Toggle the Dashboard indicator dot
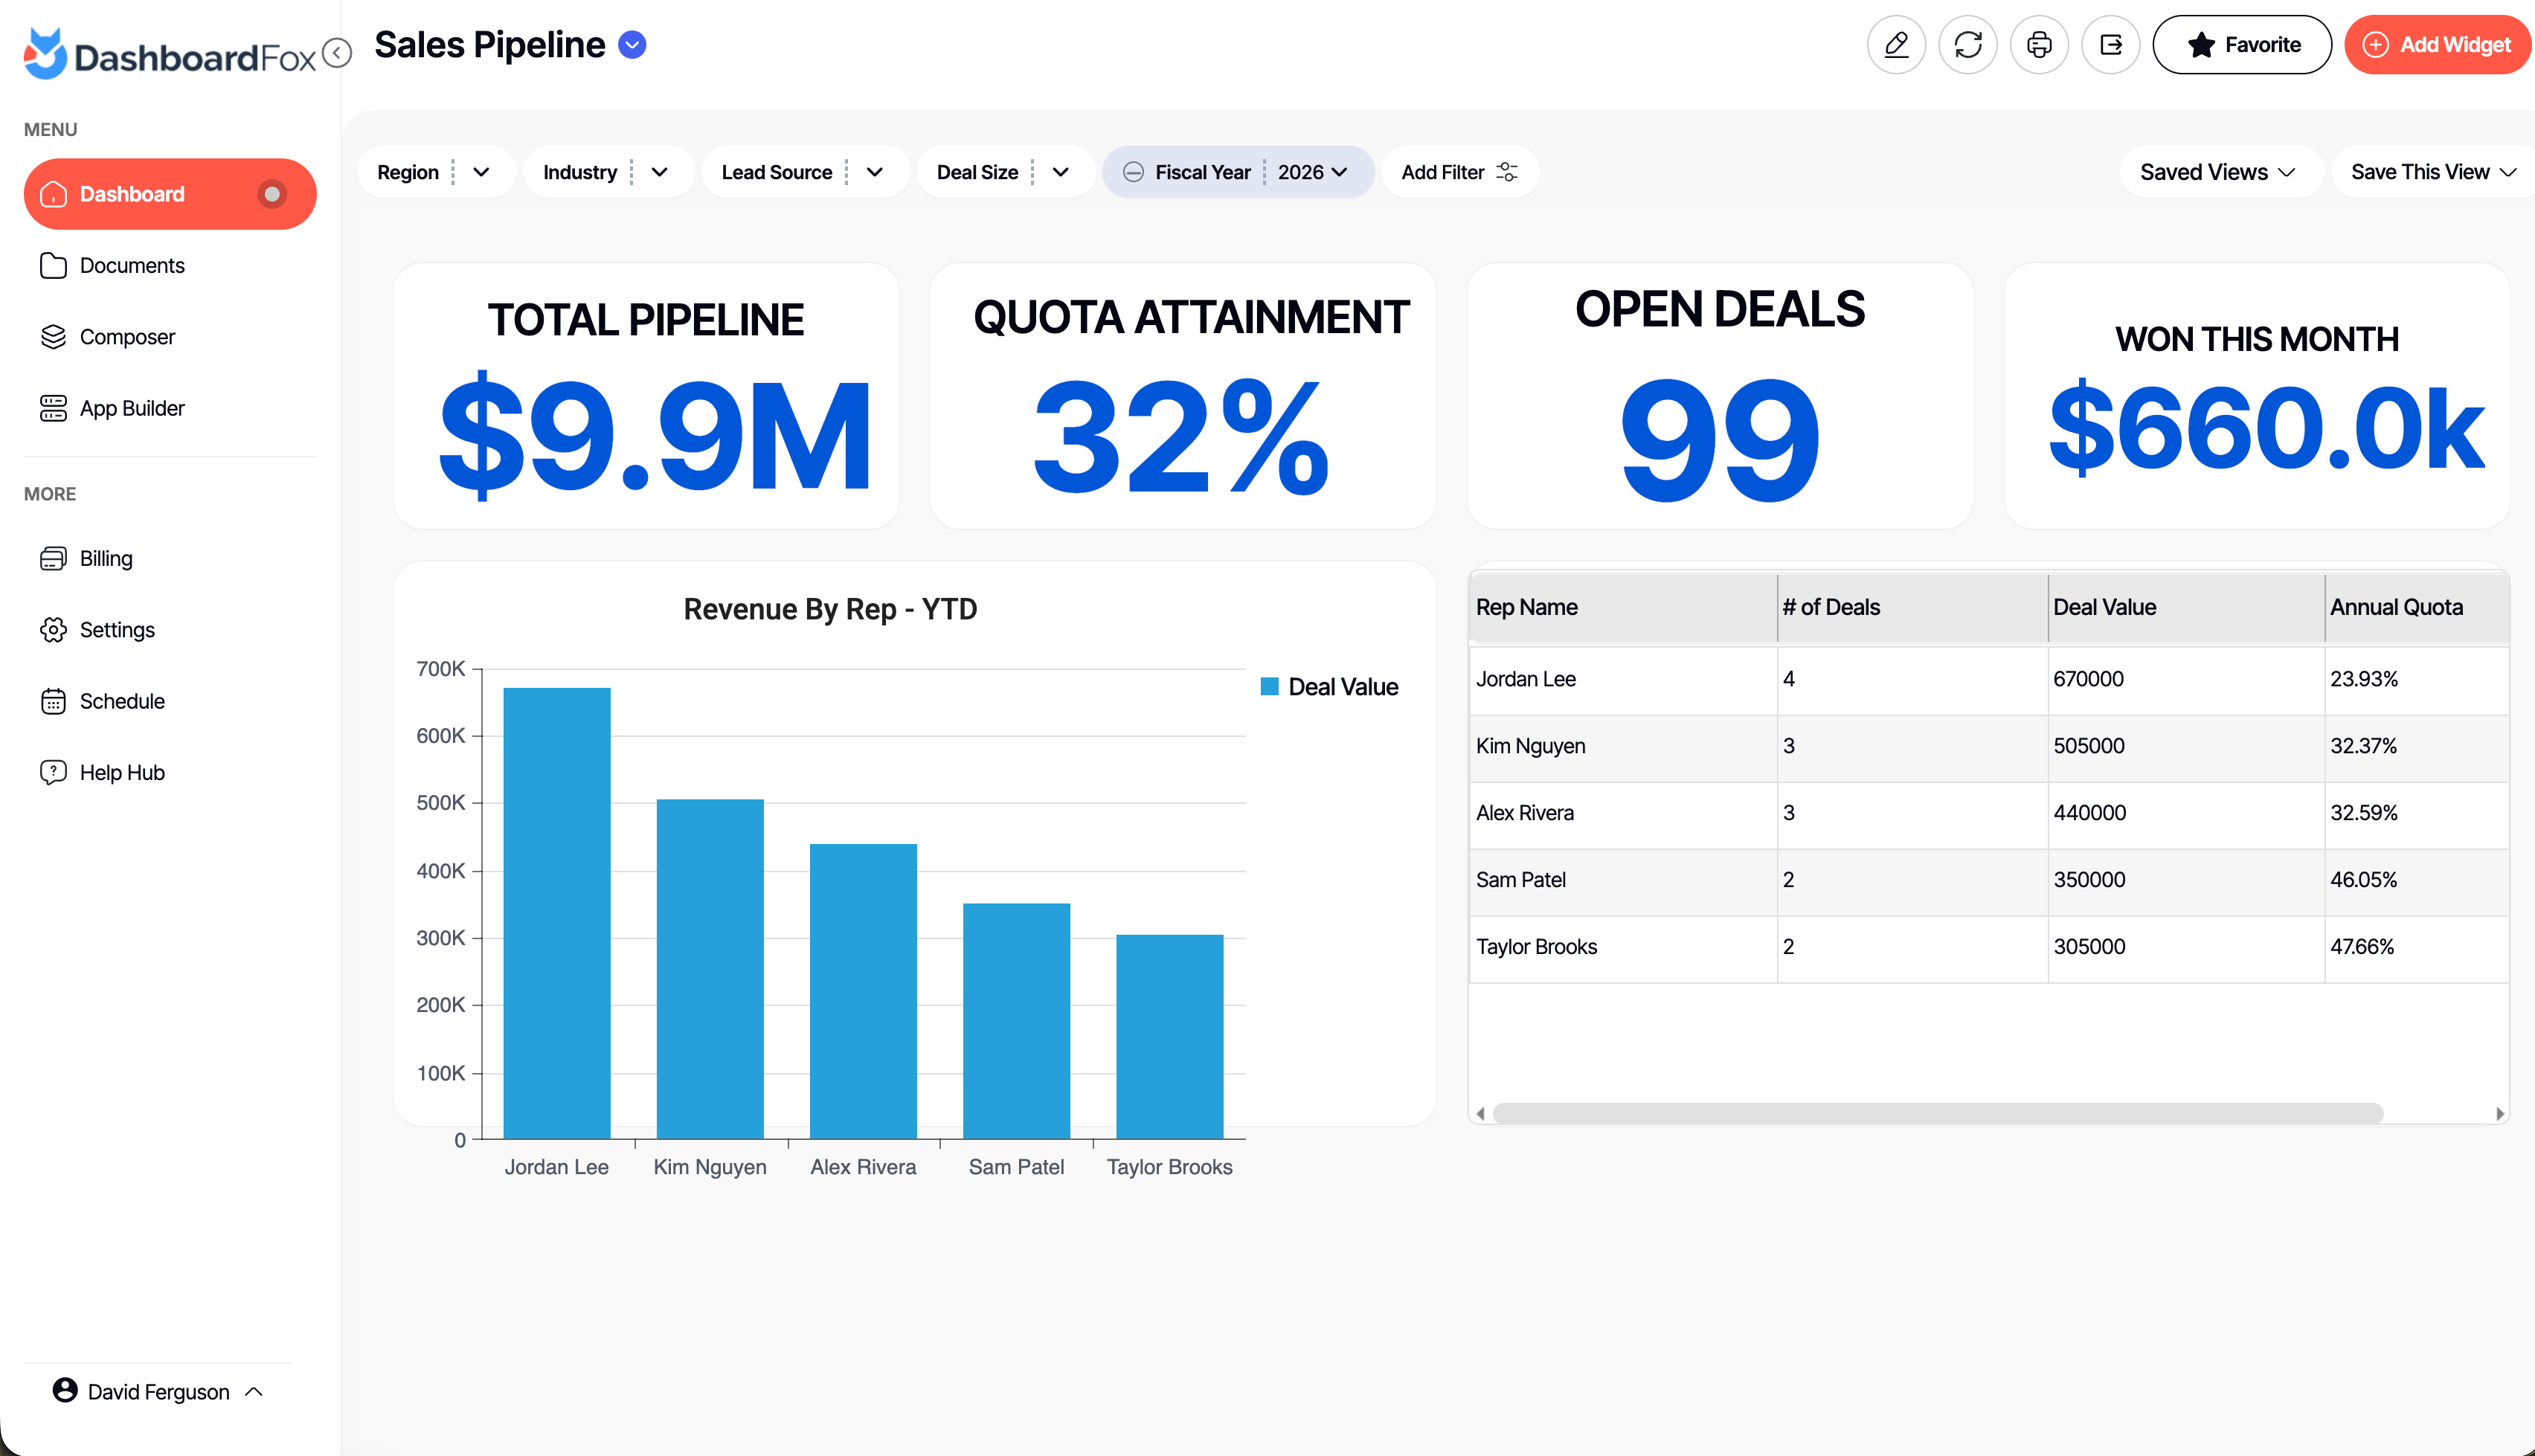Image resolution: width=2535 pixels, height=1456 pixels. (x=271, y=194)
